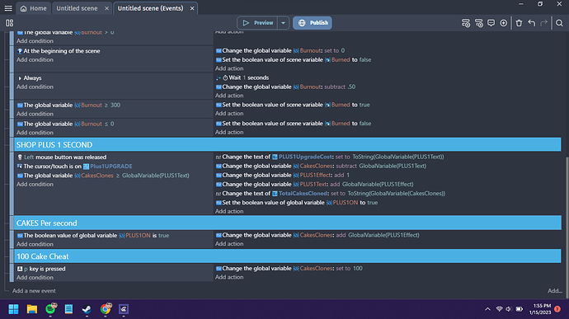Open the add-other-event circle-plus icon
Screen dimensions: 569x319
pos(503,23)
